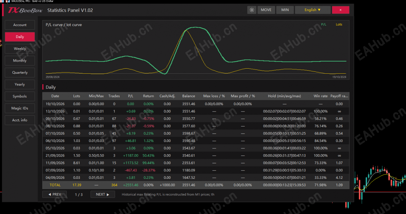Click the Payoff ratio column header

339,96
